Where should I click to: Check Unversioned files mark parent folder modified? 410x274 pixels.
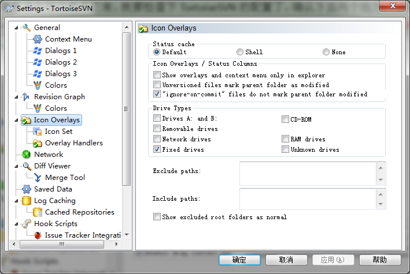pos(157,85)
